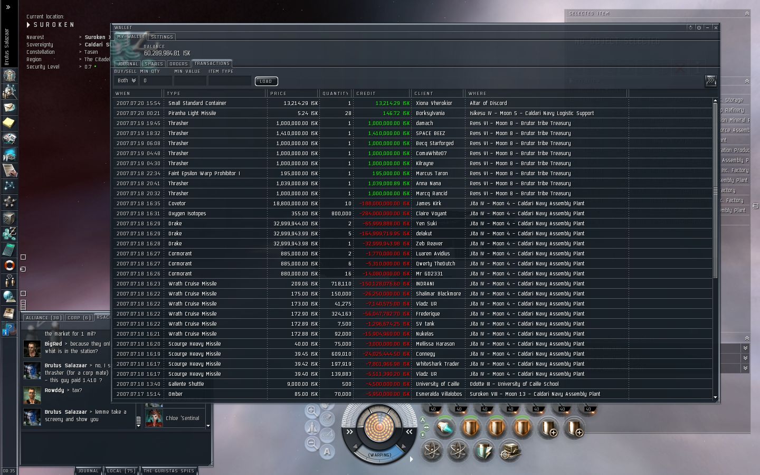Sort transactions by the When column
760x475 pixels.
point(137,93)
